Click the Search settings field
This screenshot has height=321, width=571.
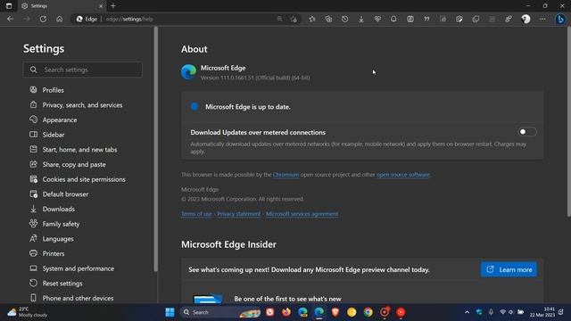[x=83, y=70]
